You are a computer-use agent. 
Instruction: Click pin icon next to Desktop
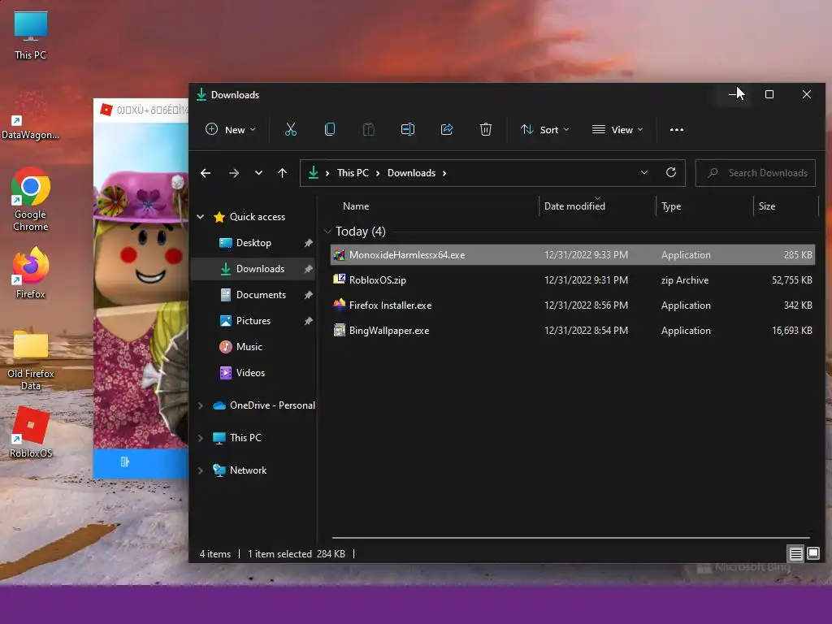pos(308,243)
